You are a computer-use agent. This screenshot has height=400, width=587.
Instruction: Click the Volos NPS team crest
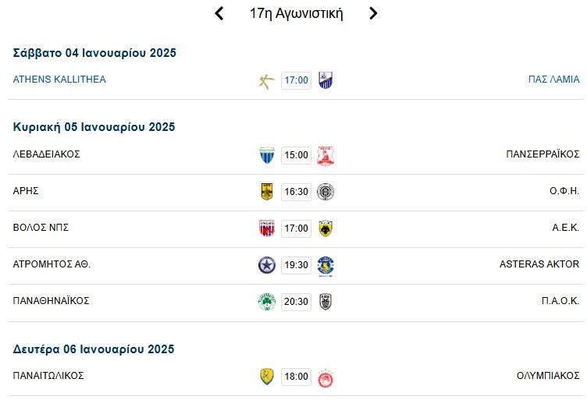point(267,228)
